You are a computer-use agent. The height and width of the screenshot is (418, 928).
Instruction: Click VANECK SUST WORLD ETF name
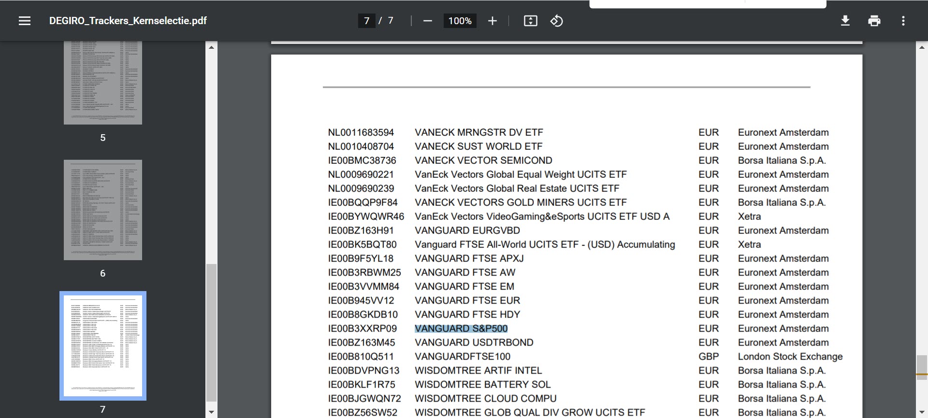[478, 147]
